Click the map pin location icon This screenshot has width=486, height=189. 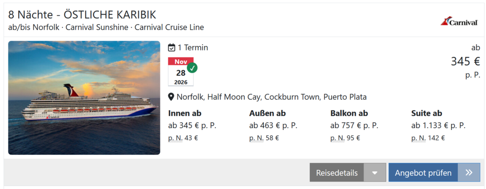pos(171,97)
